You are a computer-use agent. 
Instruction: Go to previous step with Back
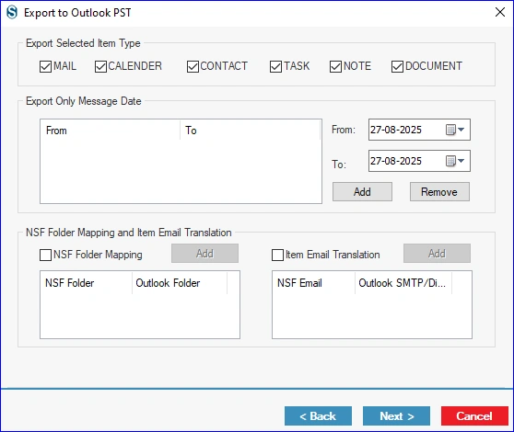[318, 416]
